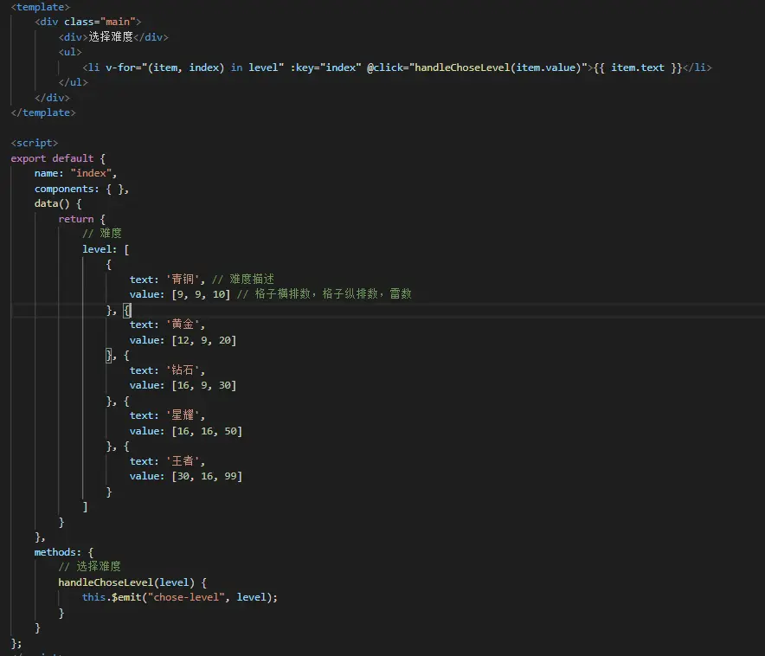Click the export default line
765x656 pixels.
pyautogui.click(x=58, y=158)
